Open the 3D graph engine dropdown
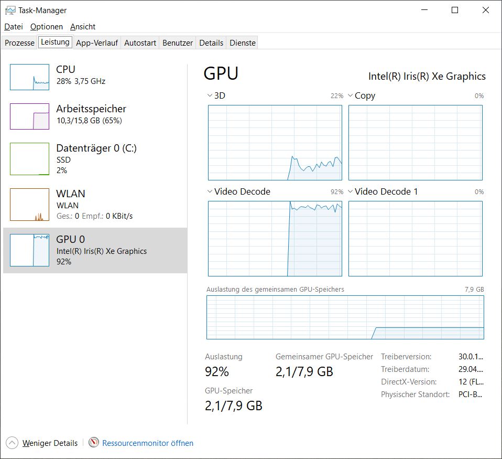The image size is (502, 459). tap(210, 95)
